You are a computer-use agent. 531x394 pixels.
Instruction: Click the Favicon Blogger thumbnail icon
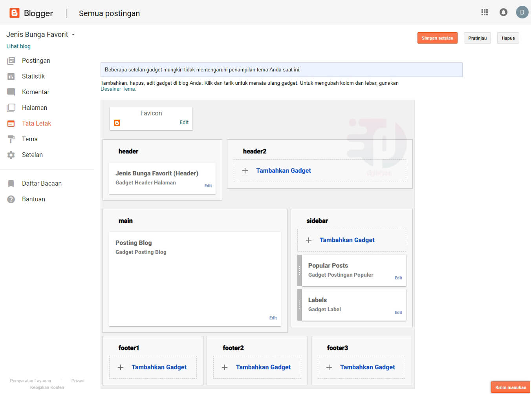pos(117,123)
